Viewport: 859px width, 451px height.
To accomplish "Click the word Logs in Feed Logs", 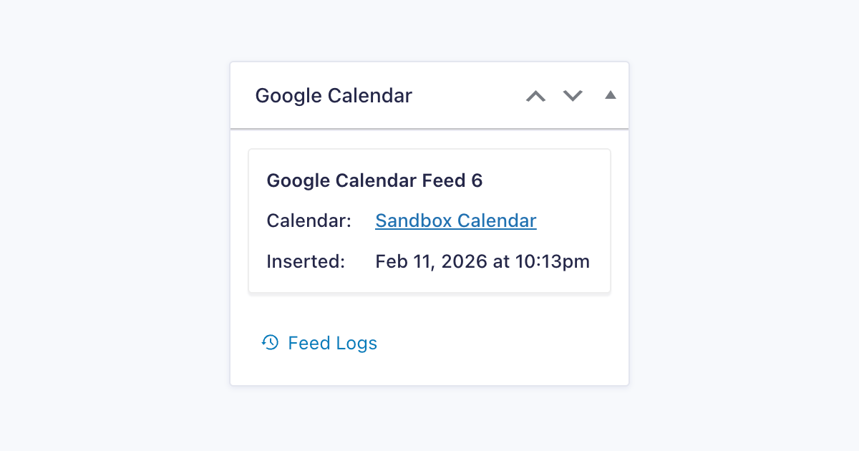I will pyautogui.click(x=356, y=344).
